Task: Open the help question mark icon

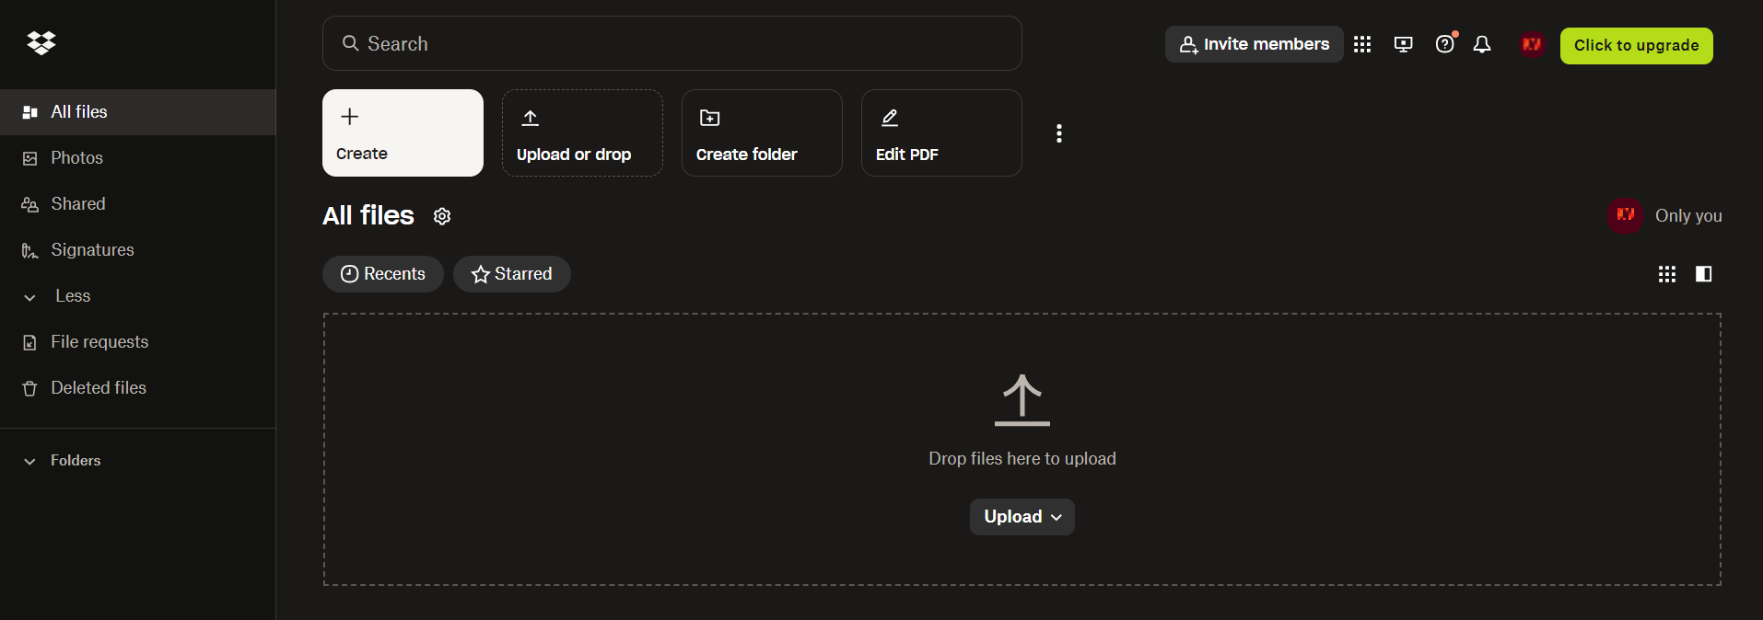Action: 1442,44
